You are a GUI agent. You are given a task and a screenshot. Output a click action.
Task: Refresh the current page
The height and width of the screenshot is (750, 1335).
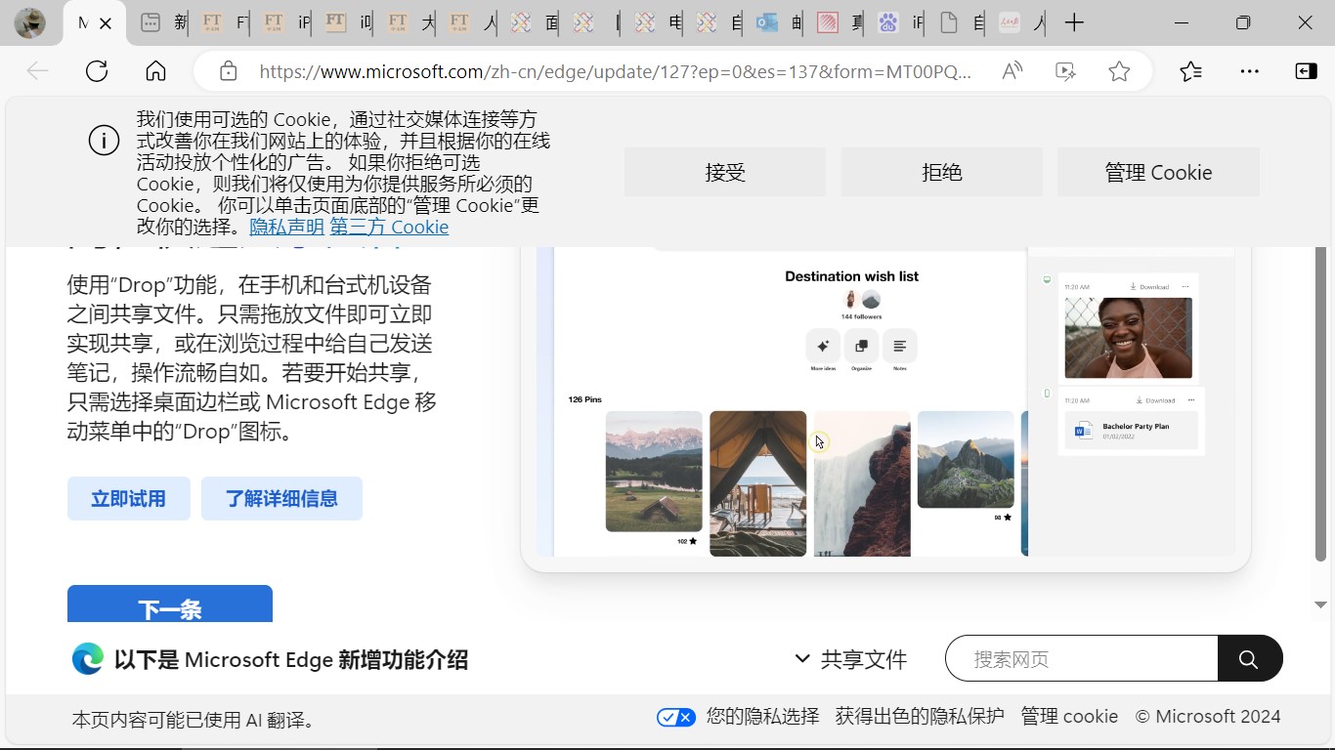tap(97, 71)
